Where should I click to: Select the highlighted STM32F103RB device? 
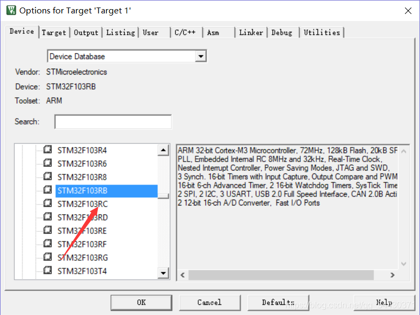(106, 191)
